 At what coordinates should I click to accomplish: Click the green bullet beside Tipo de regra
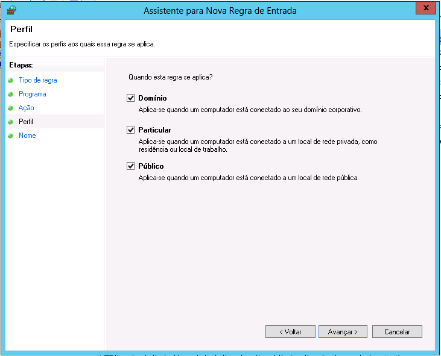[x=10, y=80]
